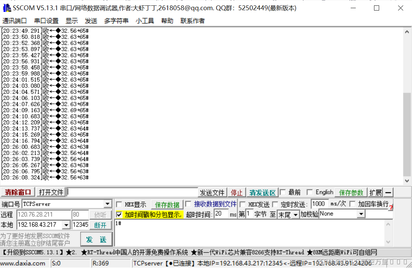This screenshot has height=268, width=412.
Task: Toggle the 定时发送 checkbox
Action: [275, 205]
